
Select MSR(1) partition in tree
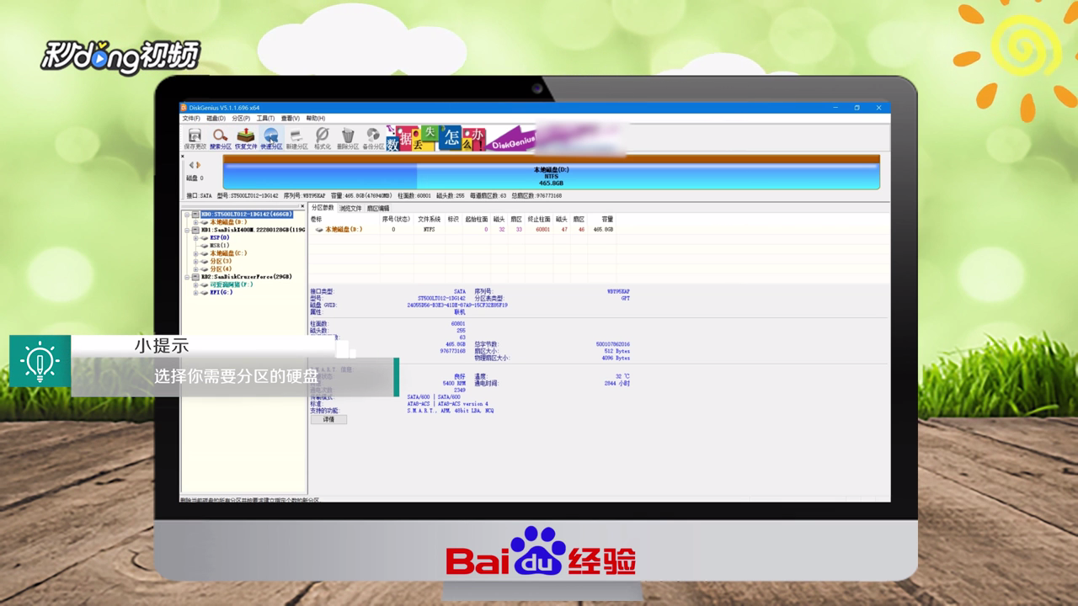[219, 246]
